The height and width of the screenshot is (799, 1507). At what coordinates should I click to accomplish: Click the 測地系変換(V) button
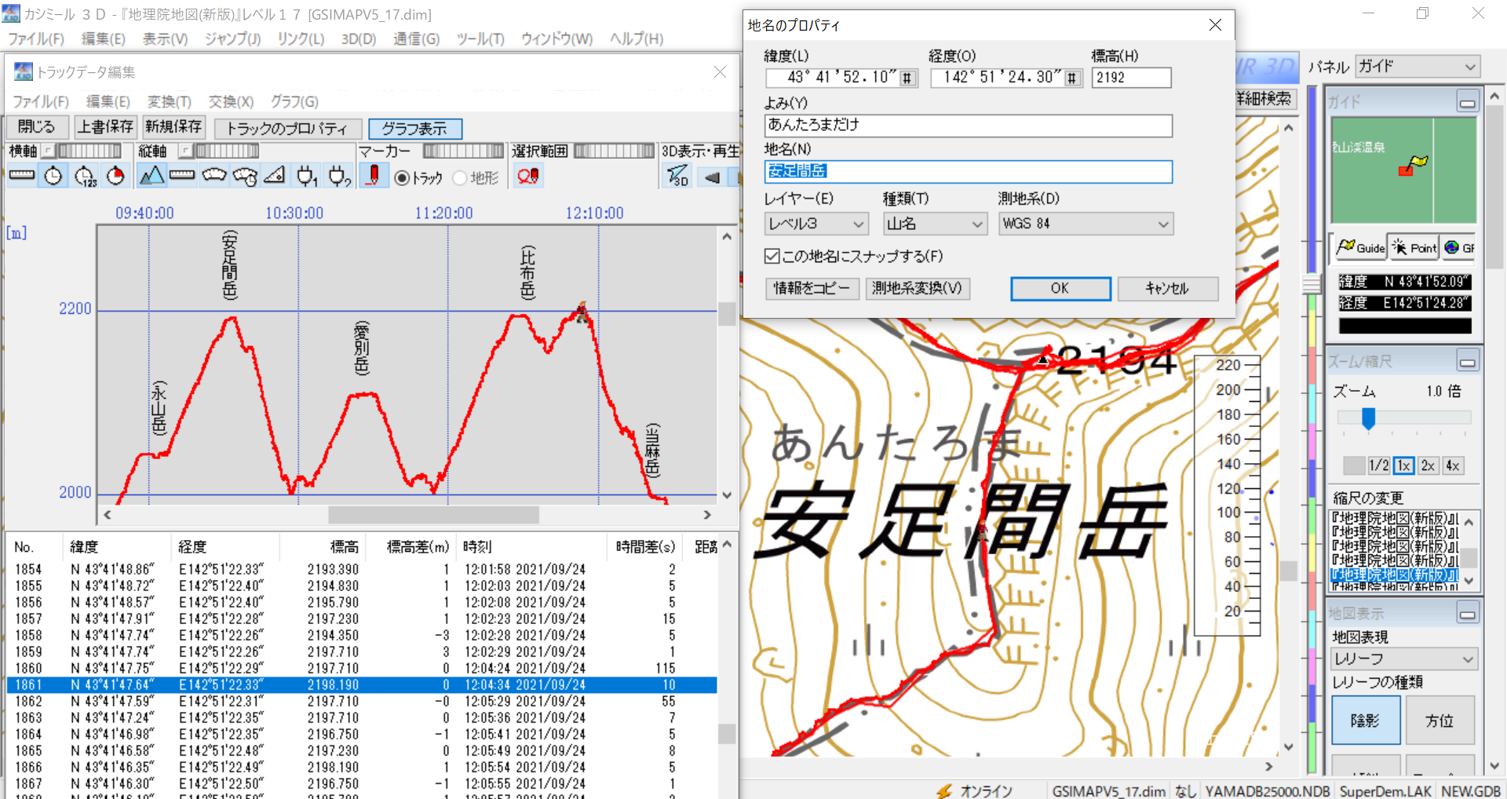917,288
